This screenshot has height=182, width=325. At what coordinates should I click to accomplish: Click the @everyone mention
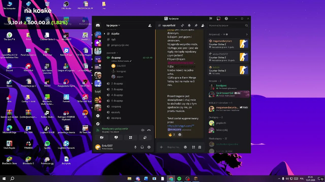(x=174, y=129)
